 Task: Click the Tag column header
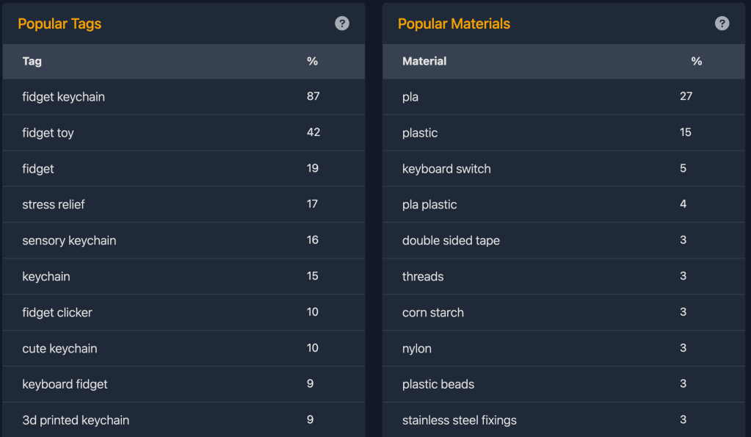pos(32,62)
